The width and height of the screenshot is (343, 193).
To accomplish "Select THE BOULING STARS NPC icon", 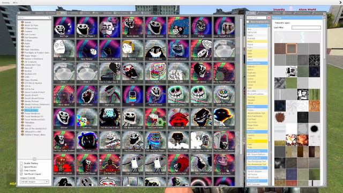I will point(109,118).
